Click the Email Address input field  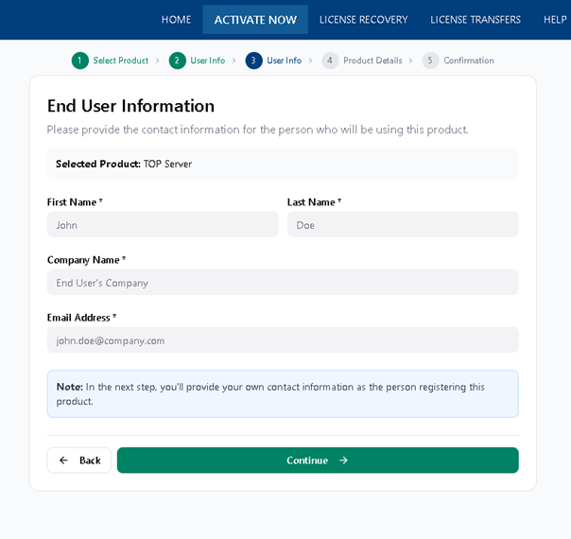pos(283,340)
